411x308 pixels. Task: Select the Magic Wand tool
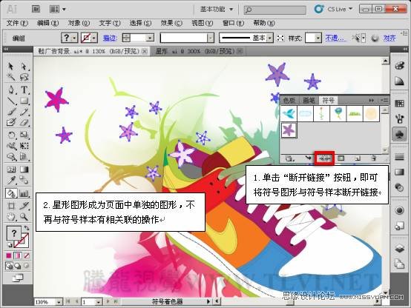coord(11,77)
